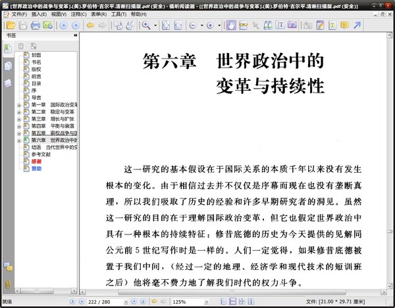Image resolution: width=395 pixels, height=308 pixels.
Task: Click the attachments paperclip icon
Action: point(8,284)
